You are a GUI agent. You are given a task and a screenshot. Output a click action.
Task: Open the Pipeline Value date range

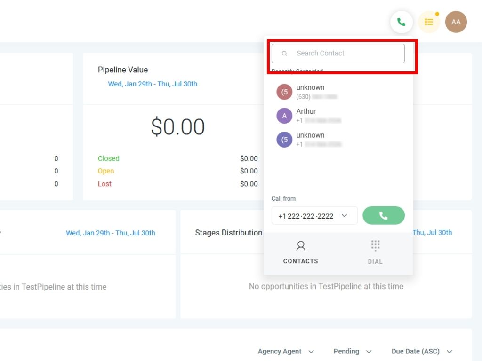[153, 84]
